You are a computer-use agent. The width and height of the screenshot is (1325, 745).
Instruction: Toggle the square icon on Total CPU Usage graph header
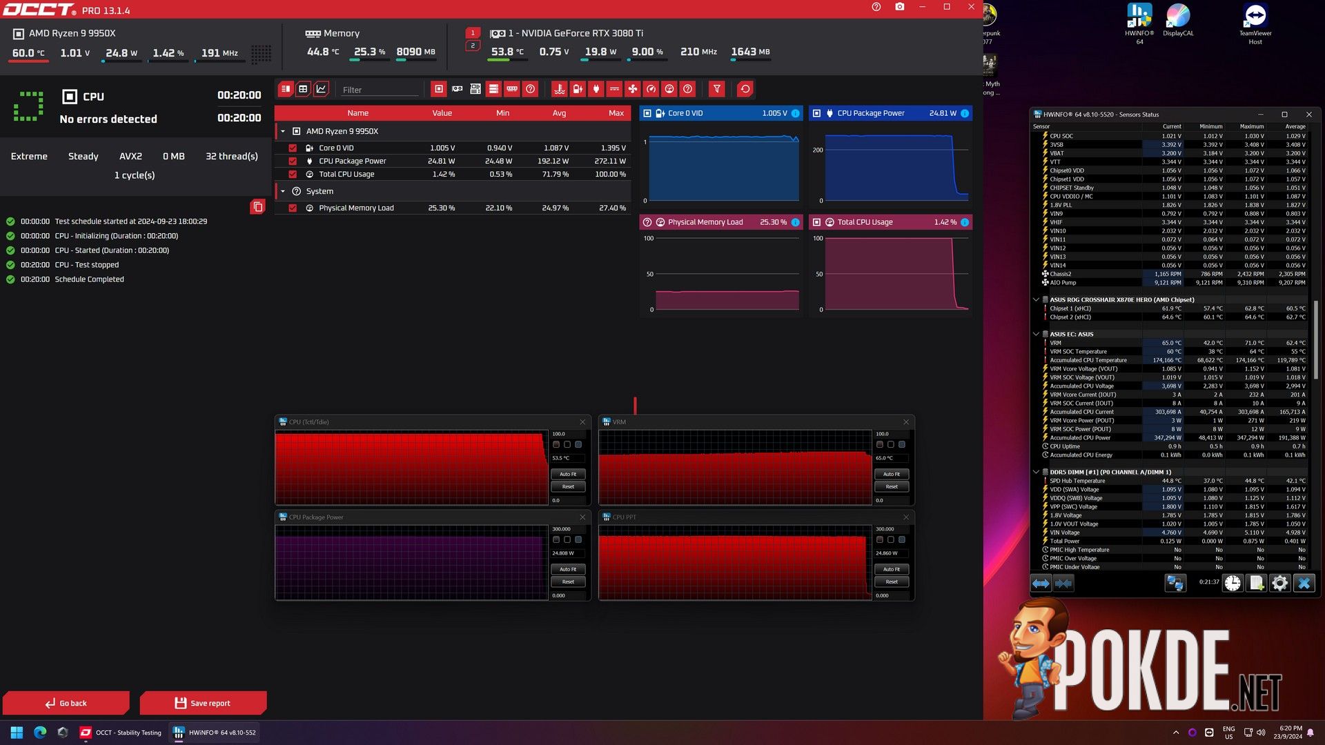pyautogui.click(x=816, y=222)
